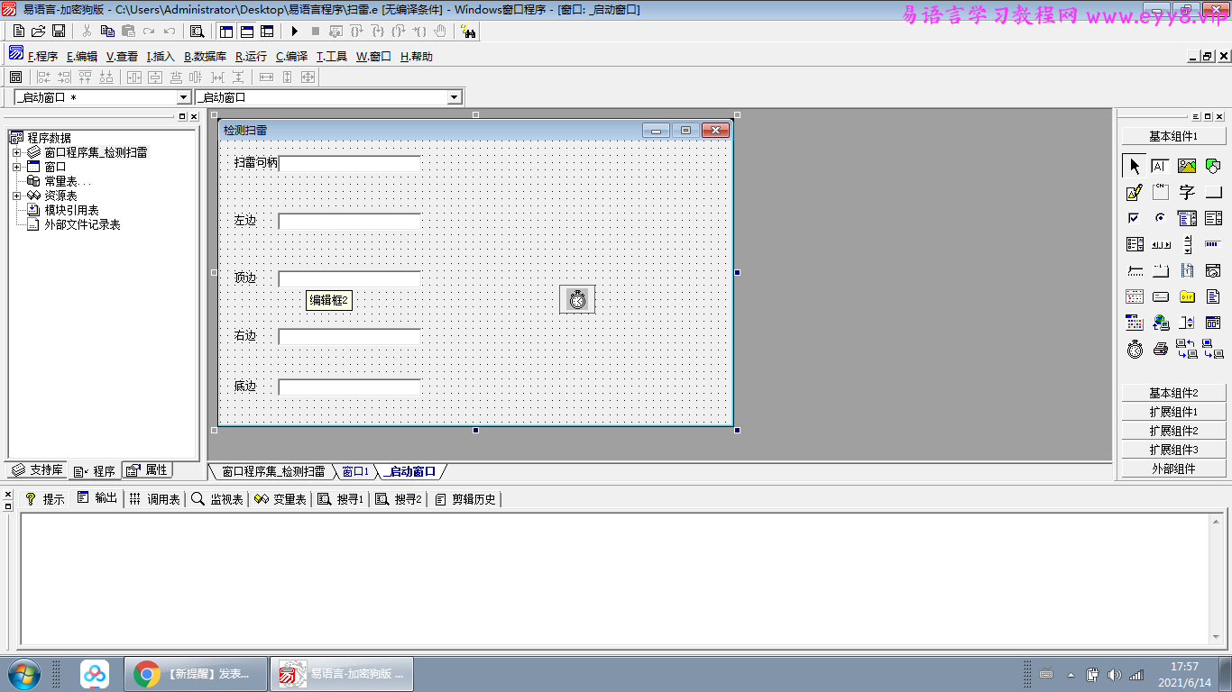Pick the horizontal scrollbar component icon
This screenshot has width=1232, height=692.
(1161, 244)
